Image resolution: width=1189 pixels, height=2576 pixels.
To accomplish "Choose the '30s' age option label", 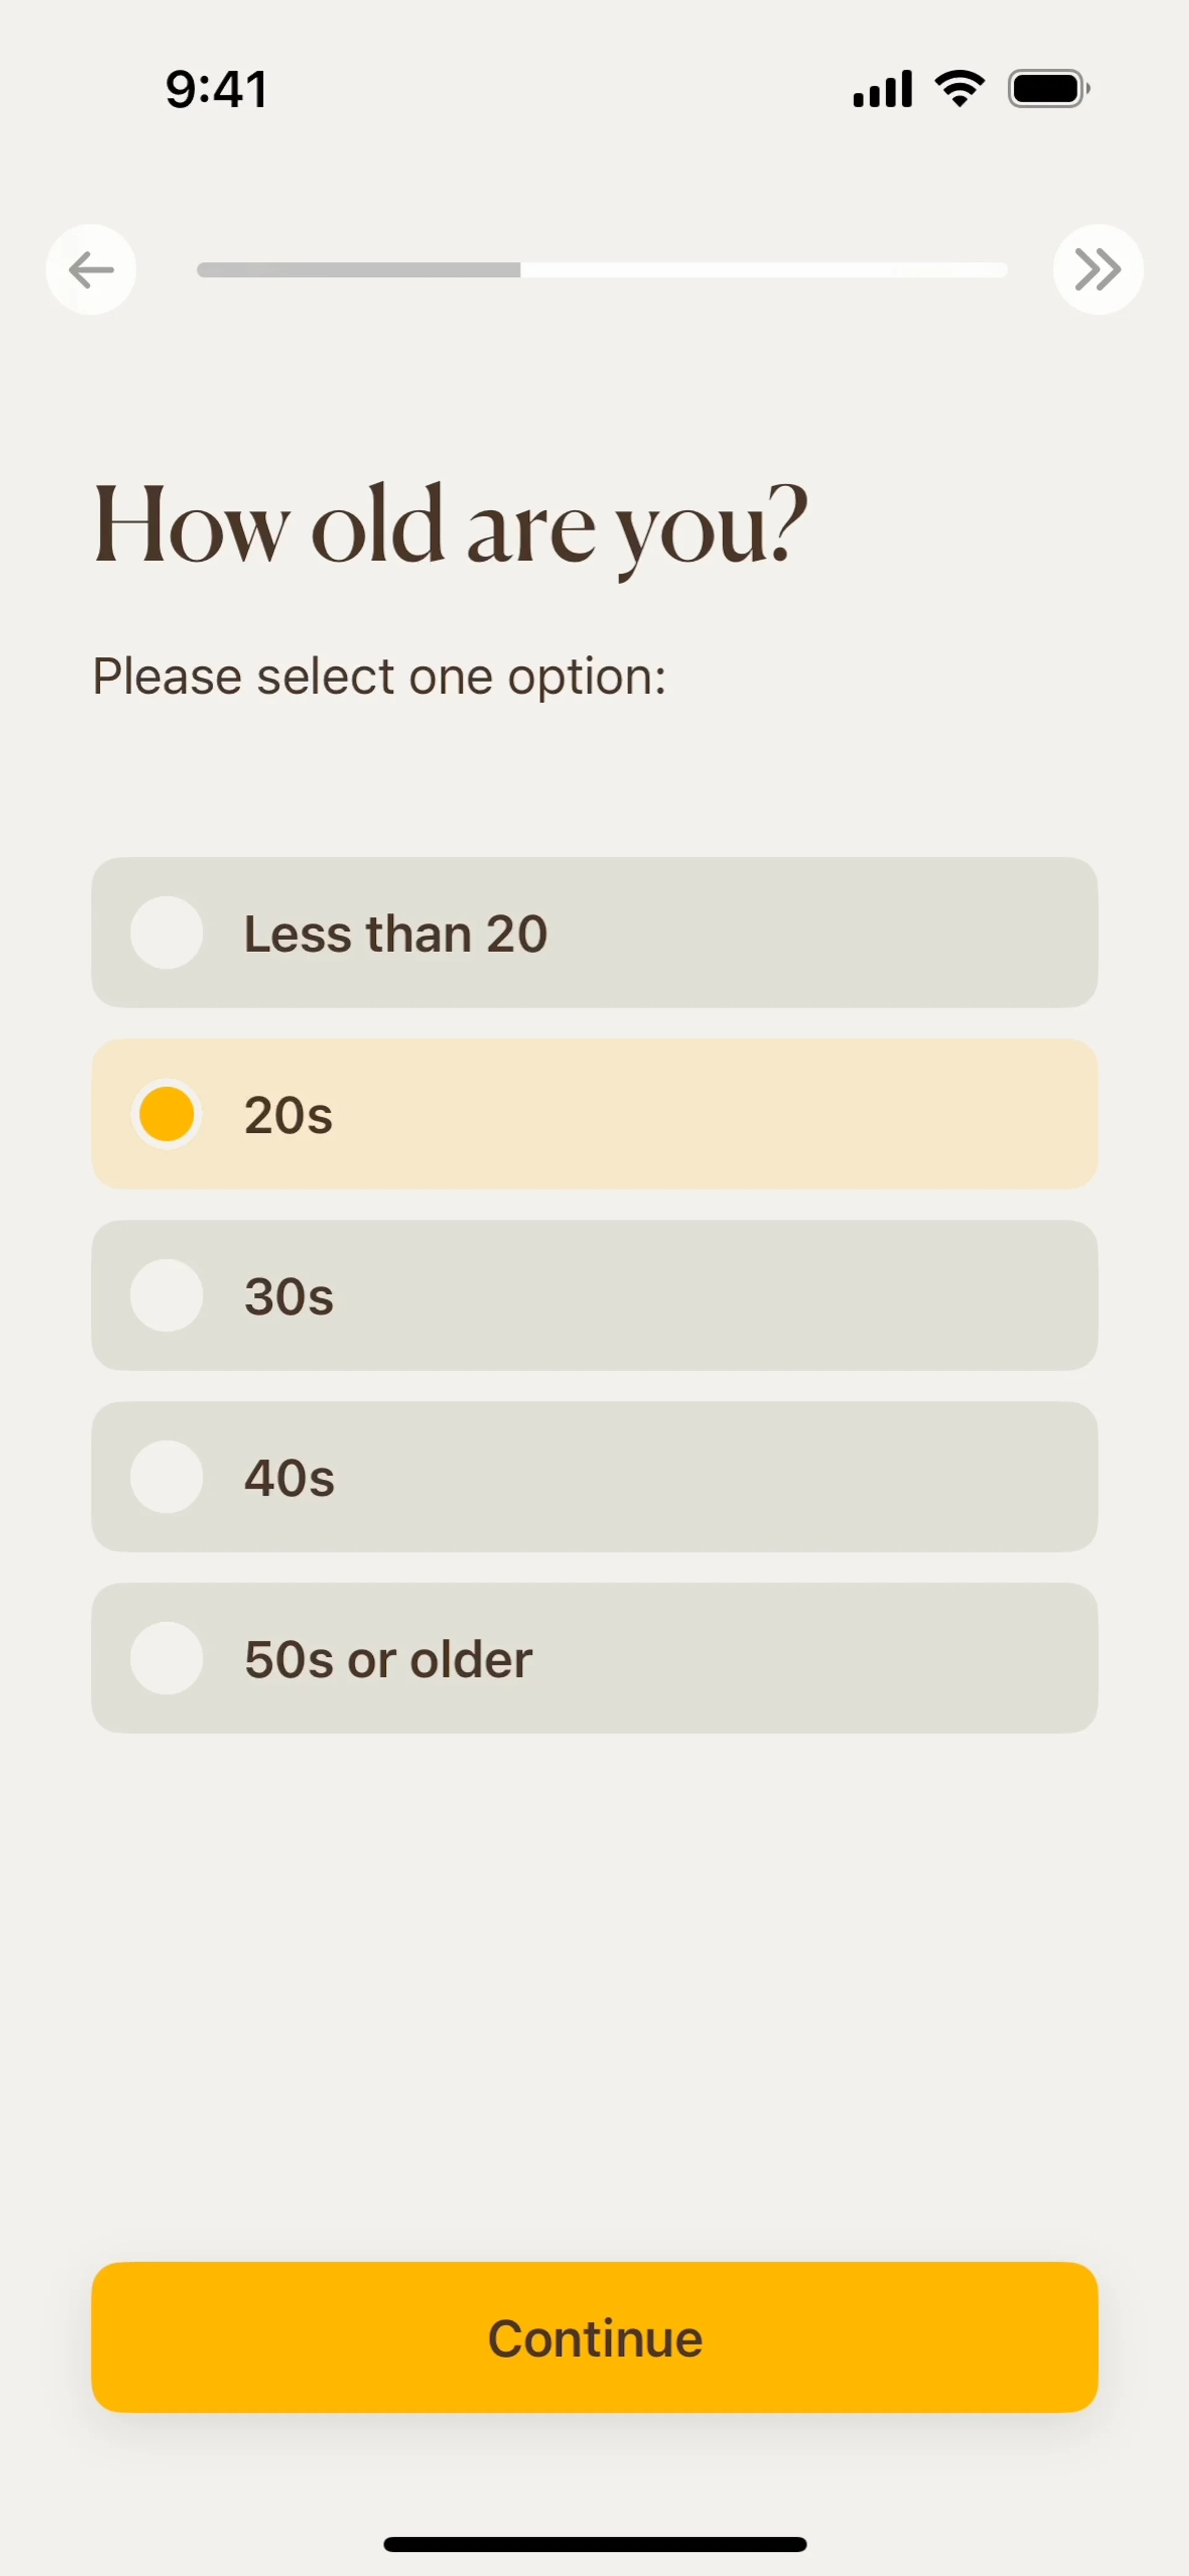I will tap(289, 1297).
